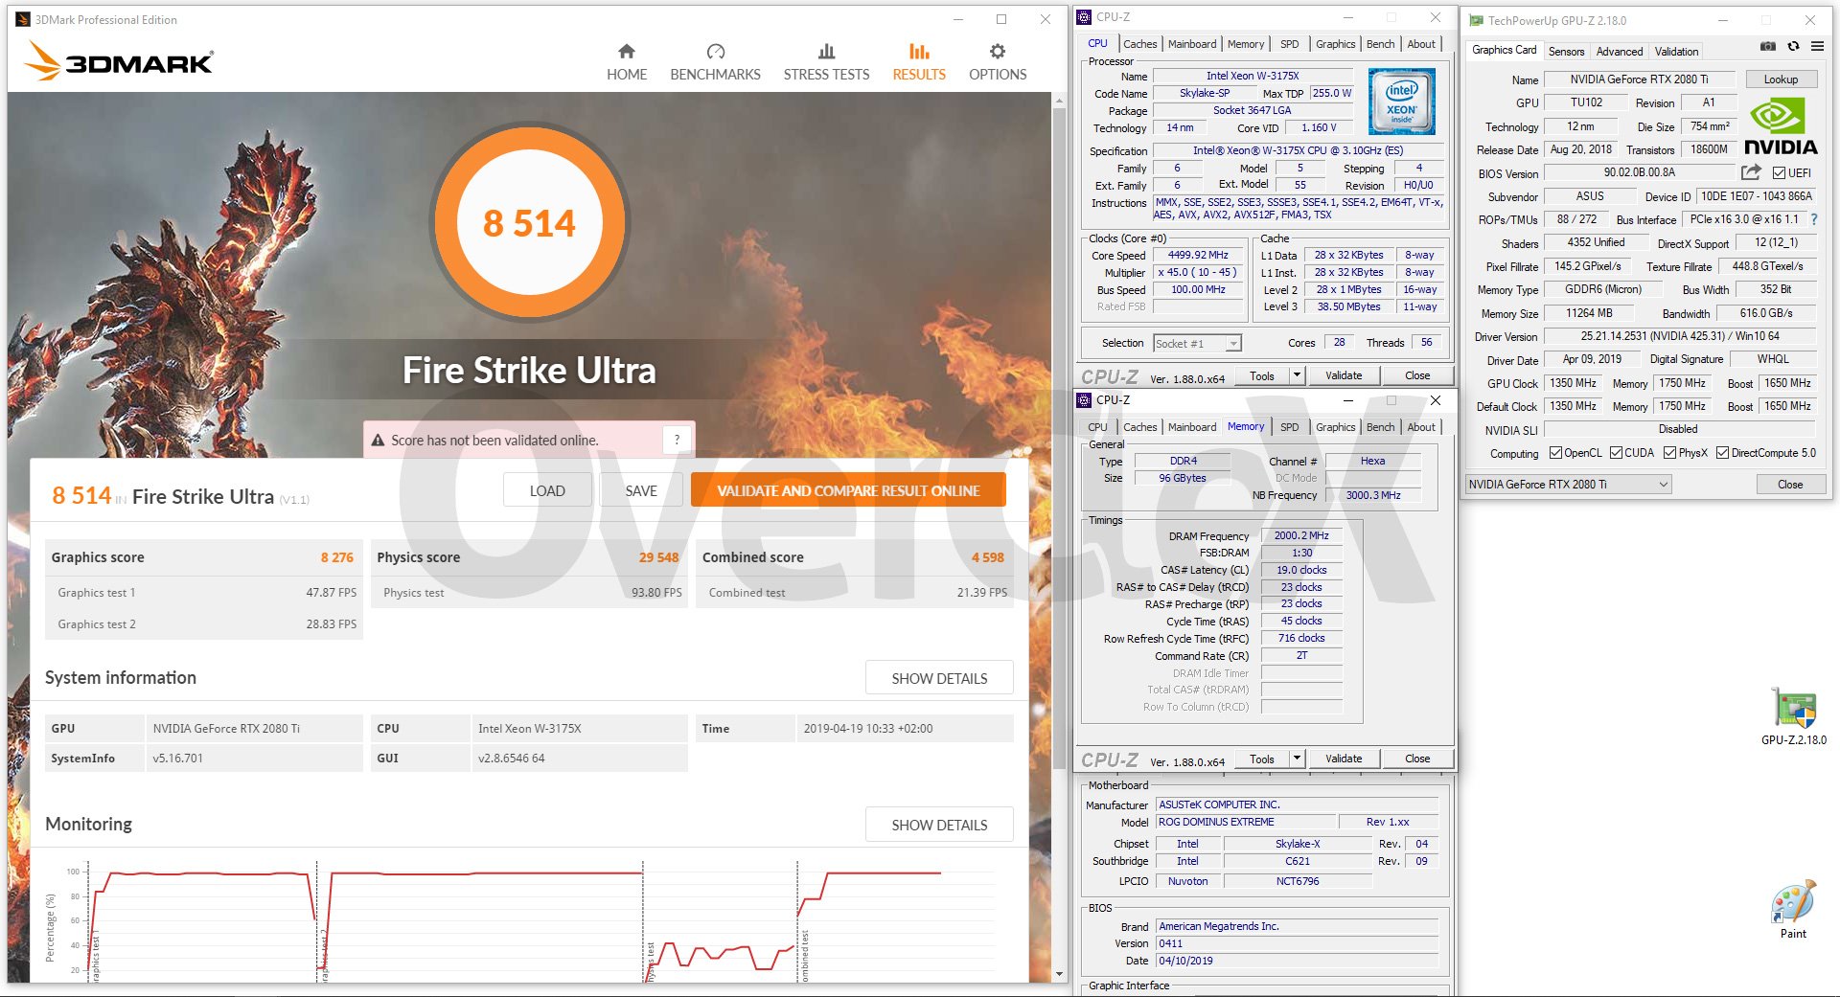
Task: Click the Graphics score value 8 276
Action: [336, 557]
